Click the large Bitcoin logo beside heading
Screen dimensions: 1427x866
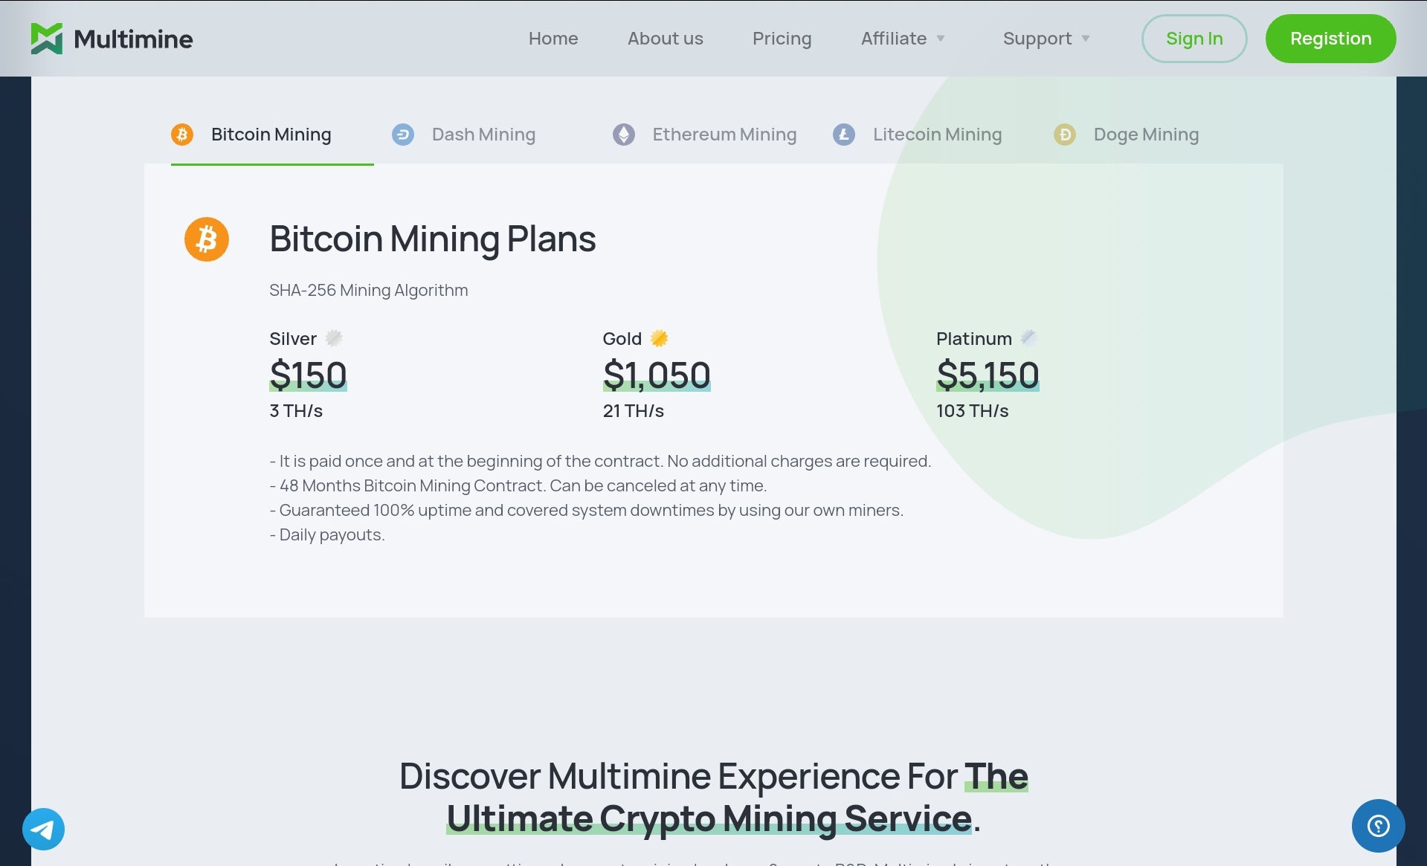tap(207, 239)
